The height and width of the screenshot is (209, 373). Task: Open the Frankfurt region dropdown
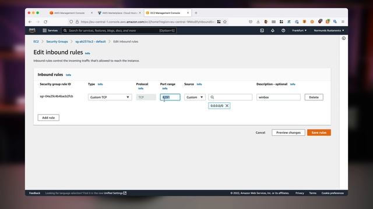(299, 31)
